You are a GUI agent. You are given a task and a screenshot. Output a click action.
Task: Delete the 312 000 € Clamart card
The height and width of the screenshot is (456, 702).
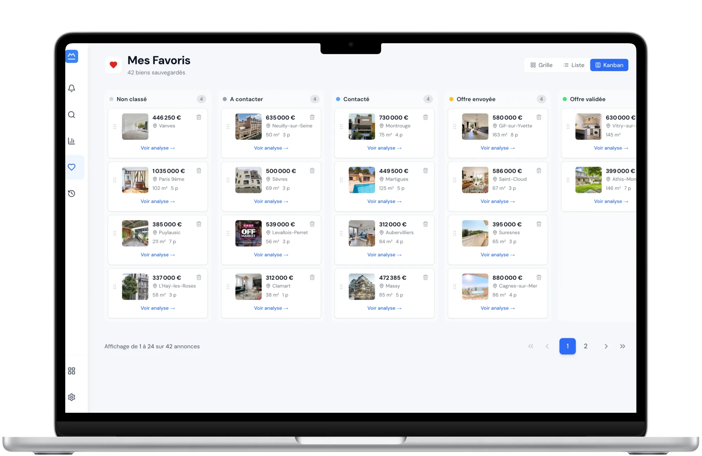pos(312,277)
